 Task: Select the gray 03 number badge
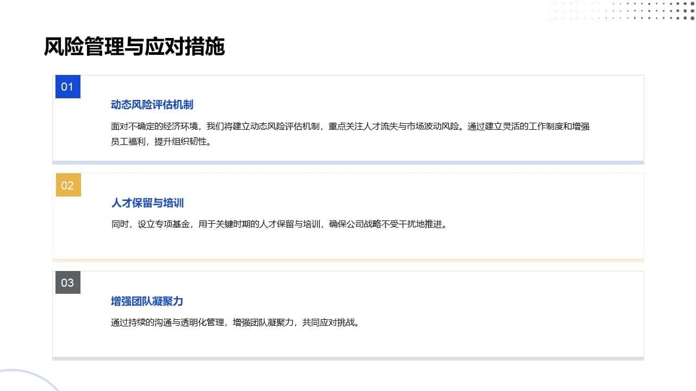[67, 282]
